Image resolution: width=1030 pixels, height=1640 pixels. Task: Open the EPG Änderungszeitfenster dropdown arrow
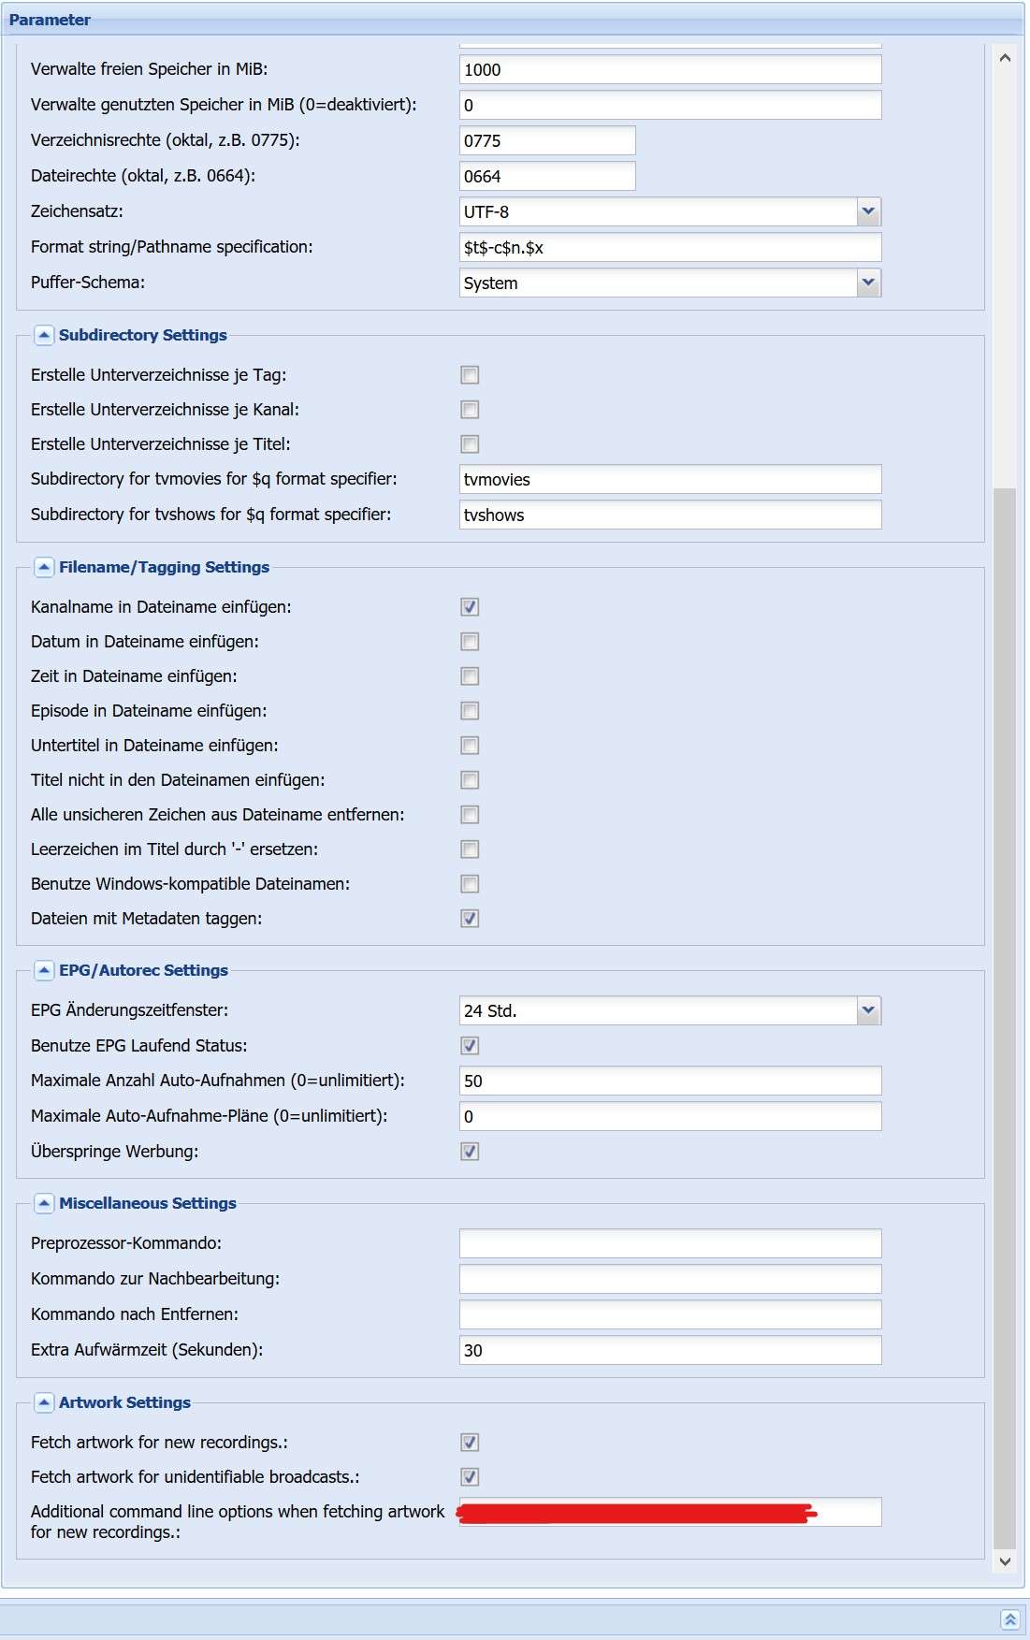tap(868, 1010)
